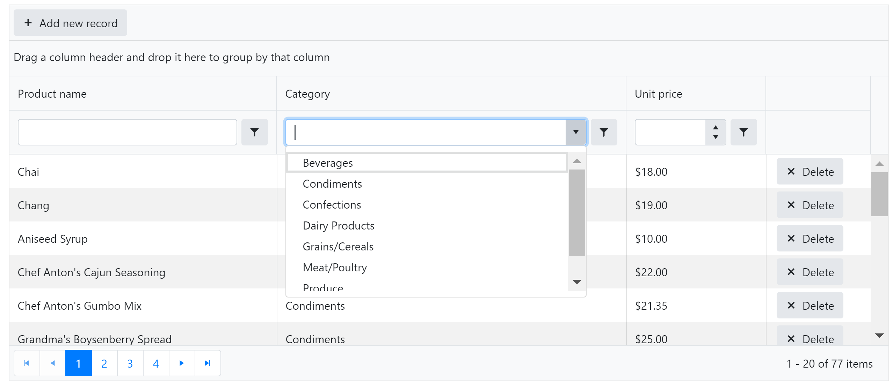Click the Add new record button
The image size is (893, 384).
pyautogui.click(x=70, y=23)
